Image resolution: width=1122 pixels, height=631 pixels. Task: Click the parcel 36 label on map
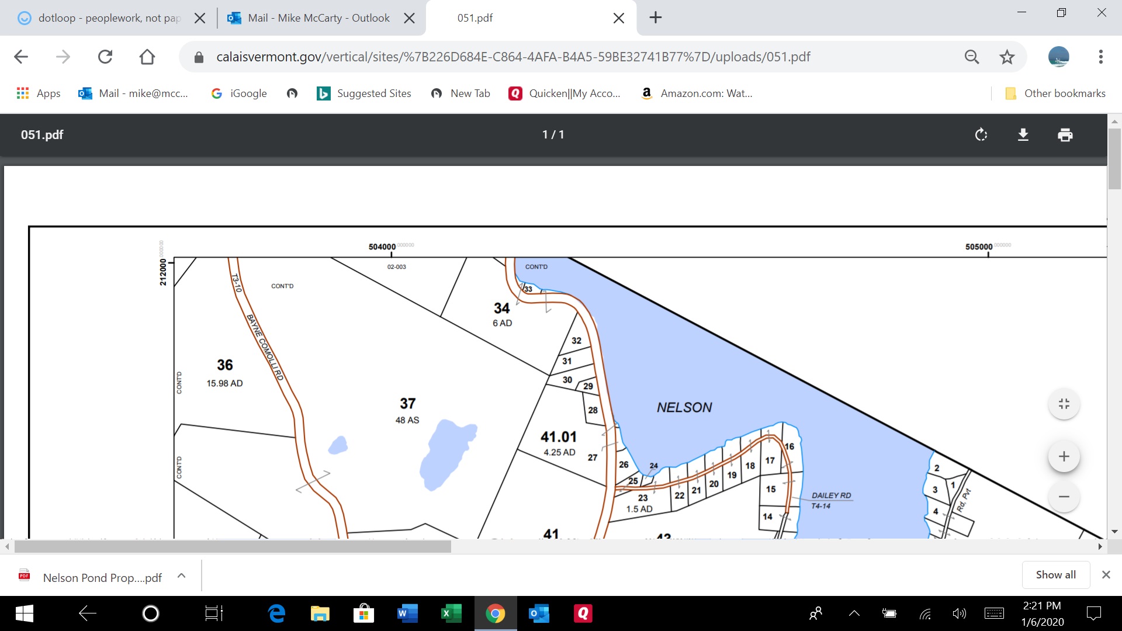pyautogui.click(x=225, y=365)
